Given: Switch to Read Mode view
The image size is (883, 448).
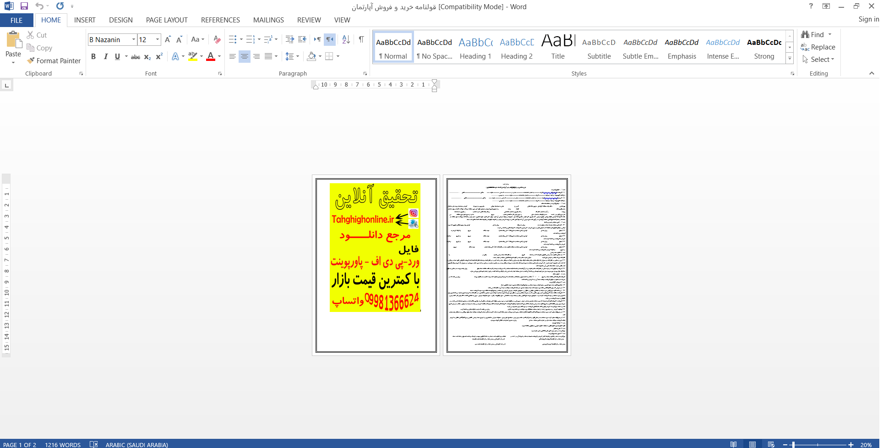Looking at the screenshot, I should tap(734, 444).
